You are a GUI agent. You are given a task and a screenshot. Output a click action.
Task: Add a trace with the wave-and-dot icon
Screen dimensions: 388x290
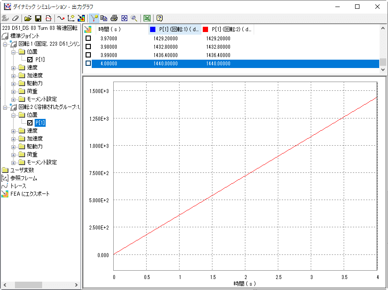pyautogui.click(x=61, y=18)
